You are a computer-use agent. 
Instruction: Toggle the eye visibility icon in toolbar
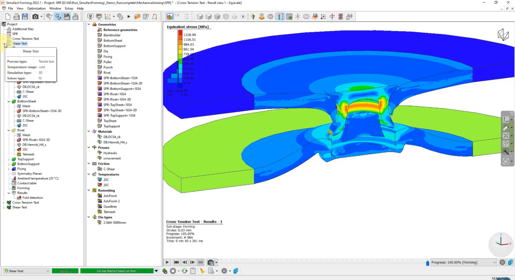243,16
